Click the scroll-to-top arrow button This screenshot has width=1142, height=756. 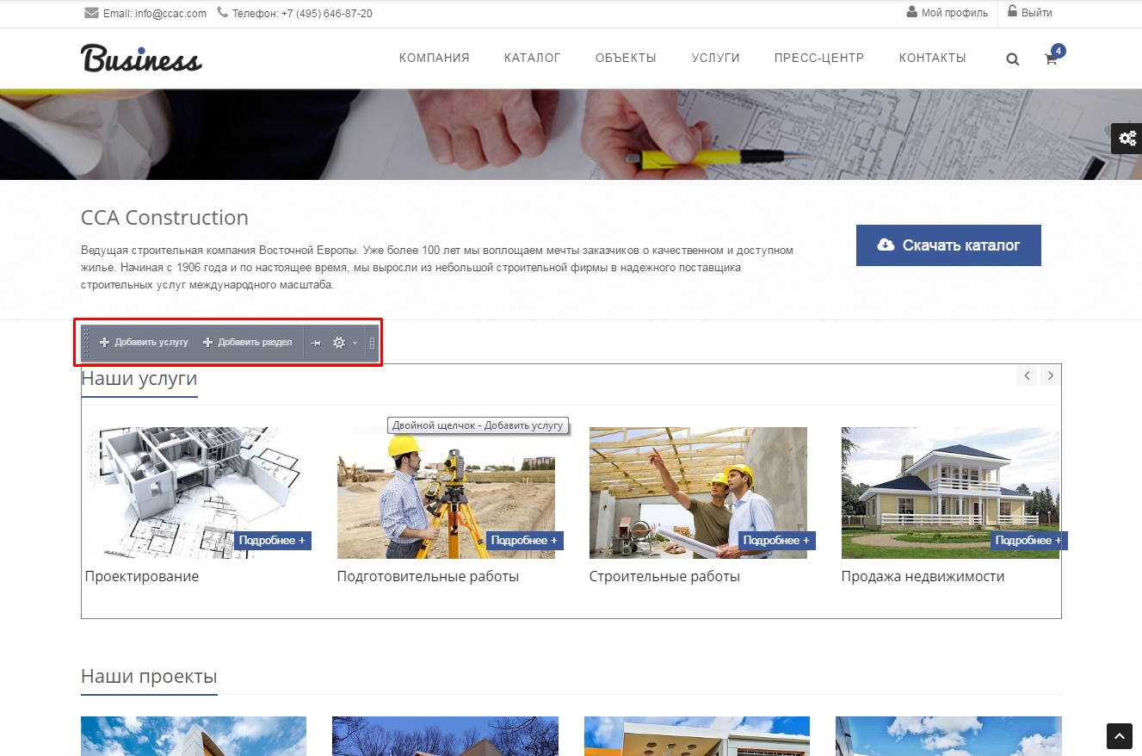(x=1120, y=736)
